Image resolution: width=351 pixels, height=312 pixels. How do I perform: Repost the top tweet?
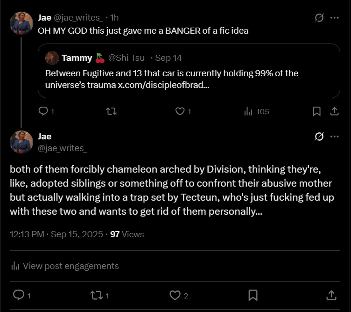click(x=112, y=111)
